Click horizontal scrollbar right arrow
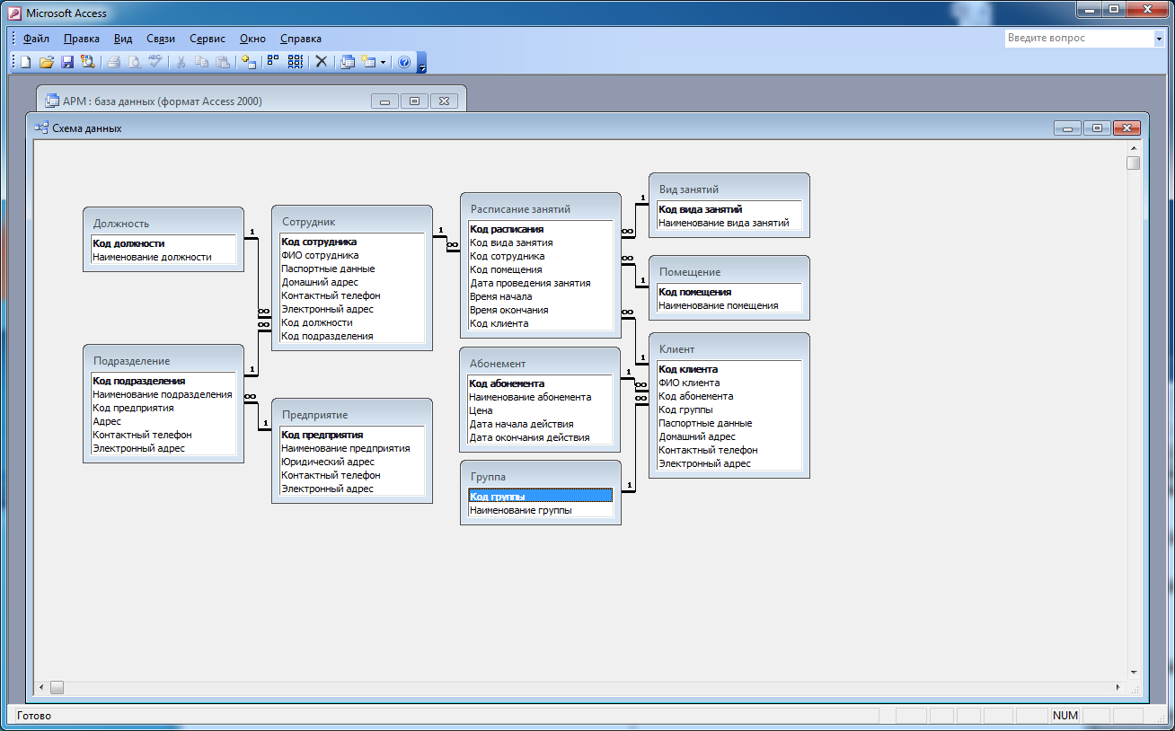The image size is (1175, 731). (1118, 688)
